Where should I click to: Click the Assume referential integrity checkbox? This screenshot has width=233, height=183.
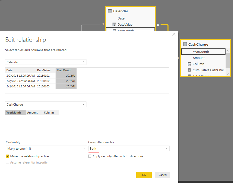(x=7, y=162)
